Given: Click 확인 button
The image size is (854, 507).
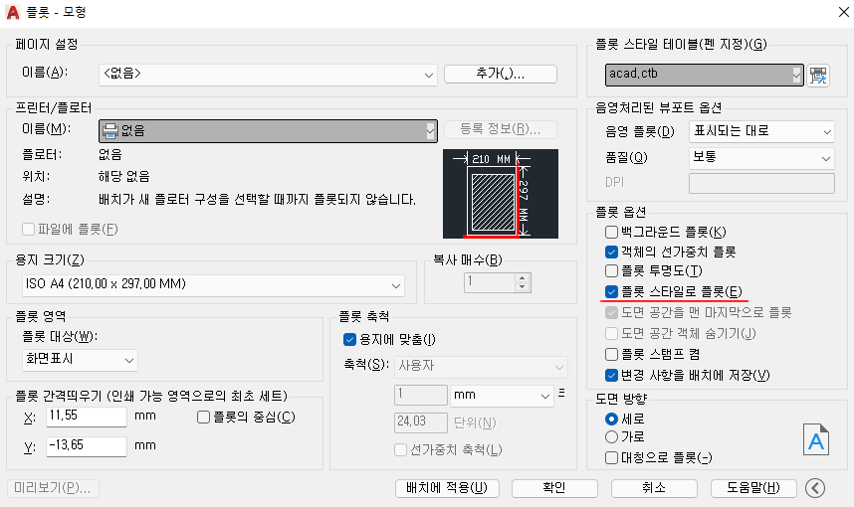Looking at the screenshot, I should 554,488.
